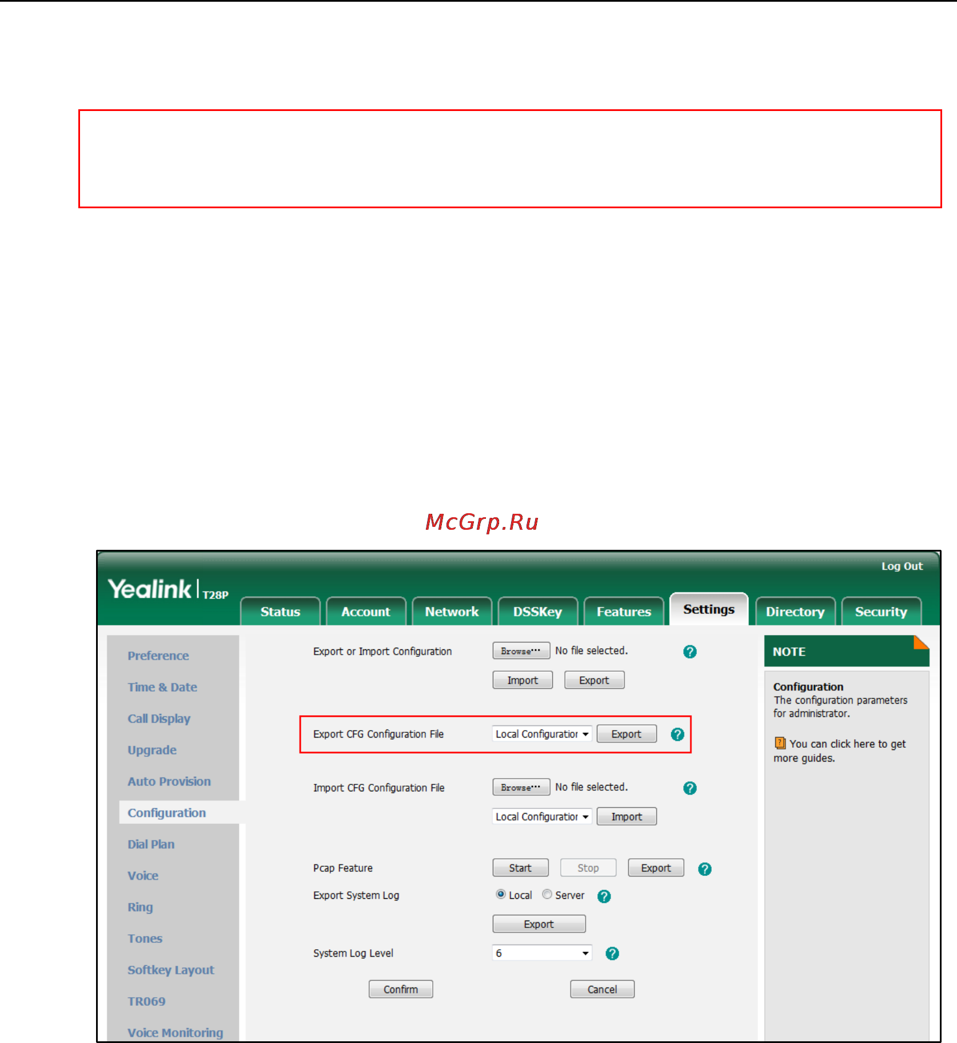Click Import for CFG Configuration File
957x1043 pixels.
627,816
